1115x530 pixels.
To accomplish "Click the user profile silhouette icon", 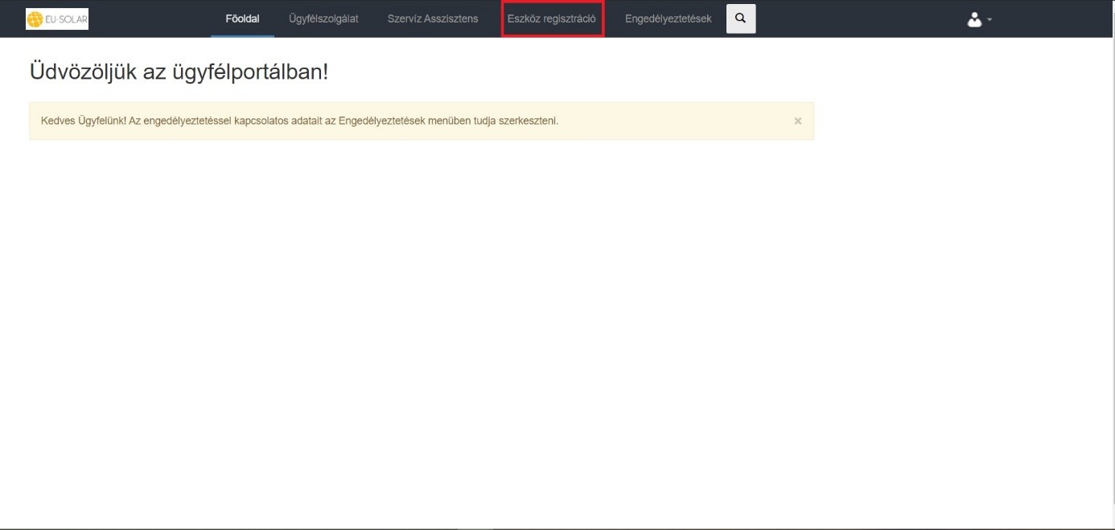I will pos(974,19).
